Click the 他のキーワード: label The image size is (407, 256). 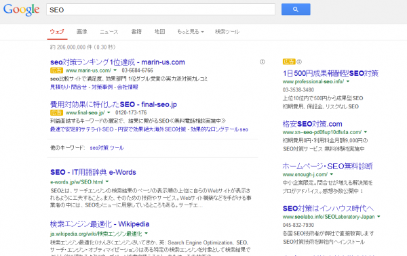(67, 148)
